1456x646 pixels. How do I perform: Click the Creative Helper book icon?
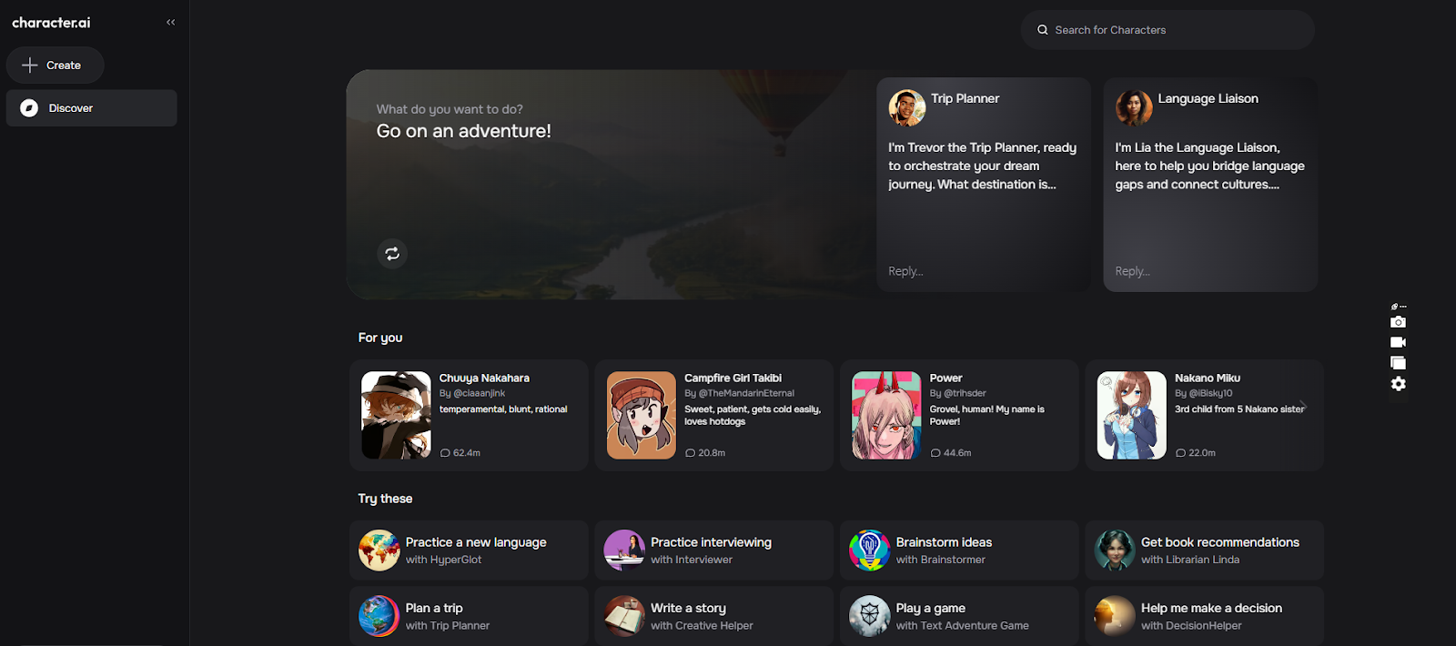pos(624,616)
